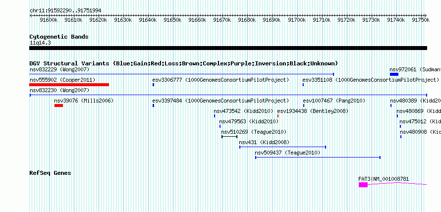
Task: Select the nsv832230 (Wong2007) label
Action: (x=59, y=90)
